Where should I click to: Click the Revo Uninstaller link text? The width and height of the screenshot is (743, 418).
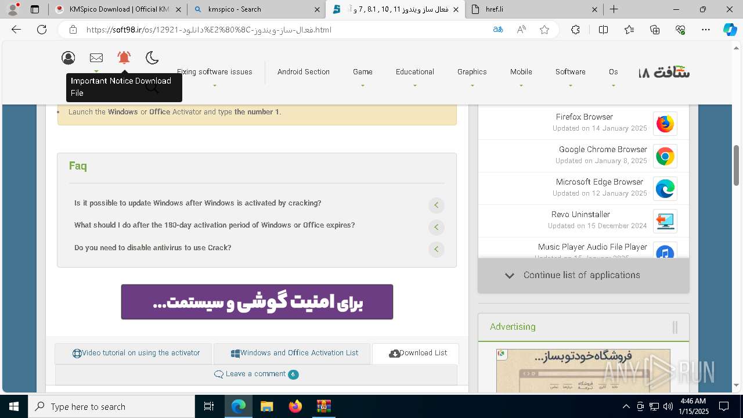[x=580, y=214]
